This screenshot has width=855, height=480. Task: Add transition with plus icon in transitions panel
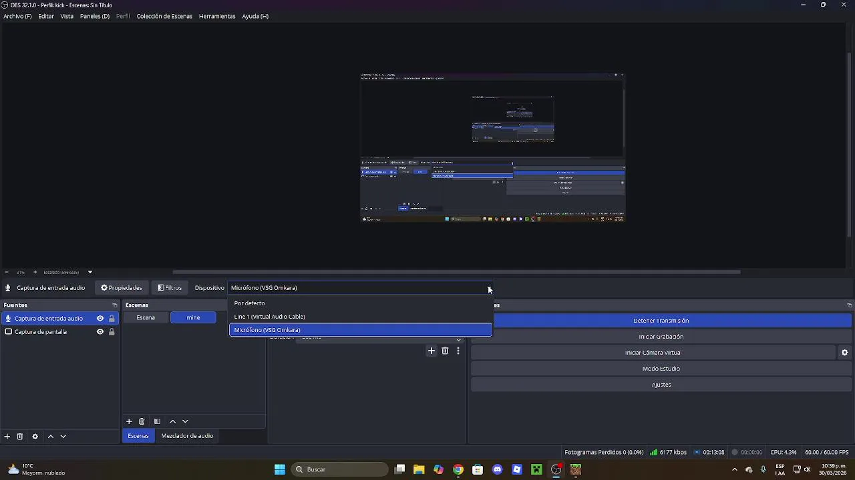[432, 351]
